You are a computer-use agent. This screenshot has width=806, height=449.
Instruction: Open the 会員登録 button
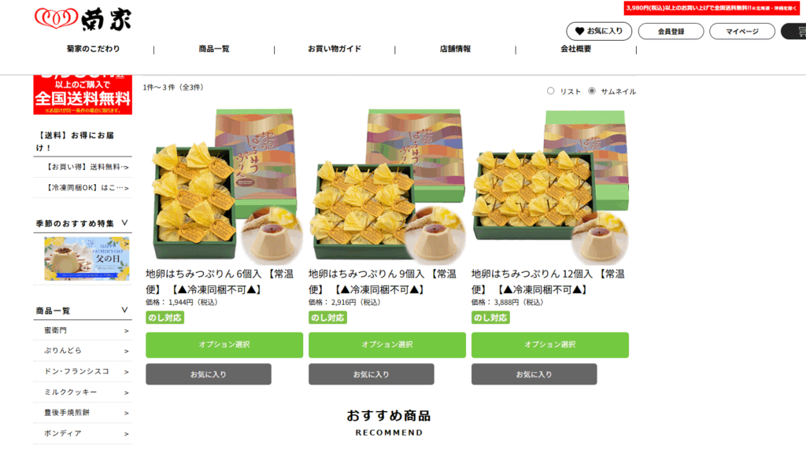click(671, 31)
